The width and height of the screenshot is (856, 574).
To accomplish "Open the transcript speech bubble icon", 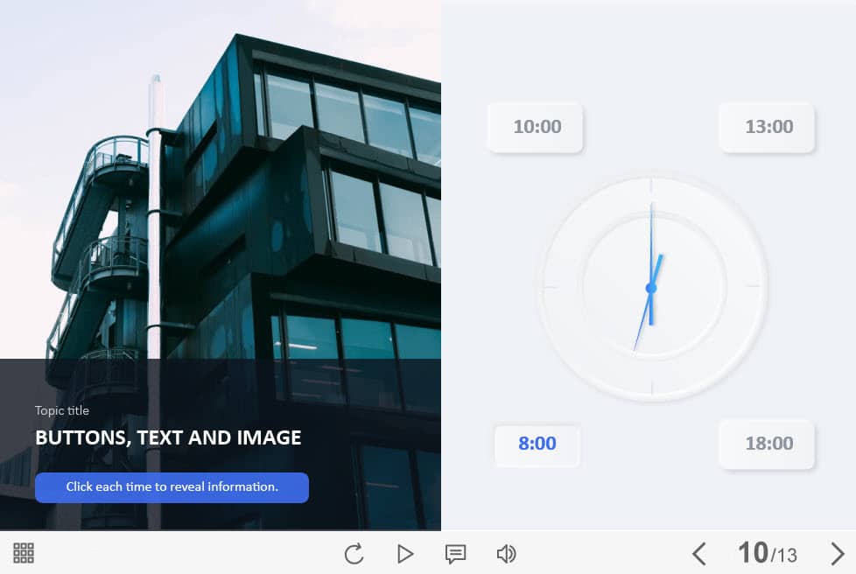I will click(455, 553).
